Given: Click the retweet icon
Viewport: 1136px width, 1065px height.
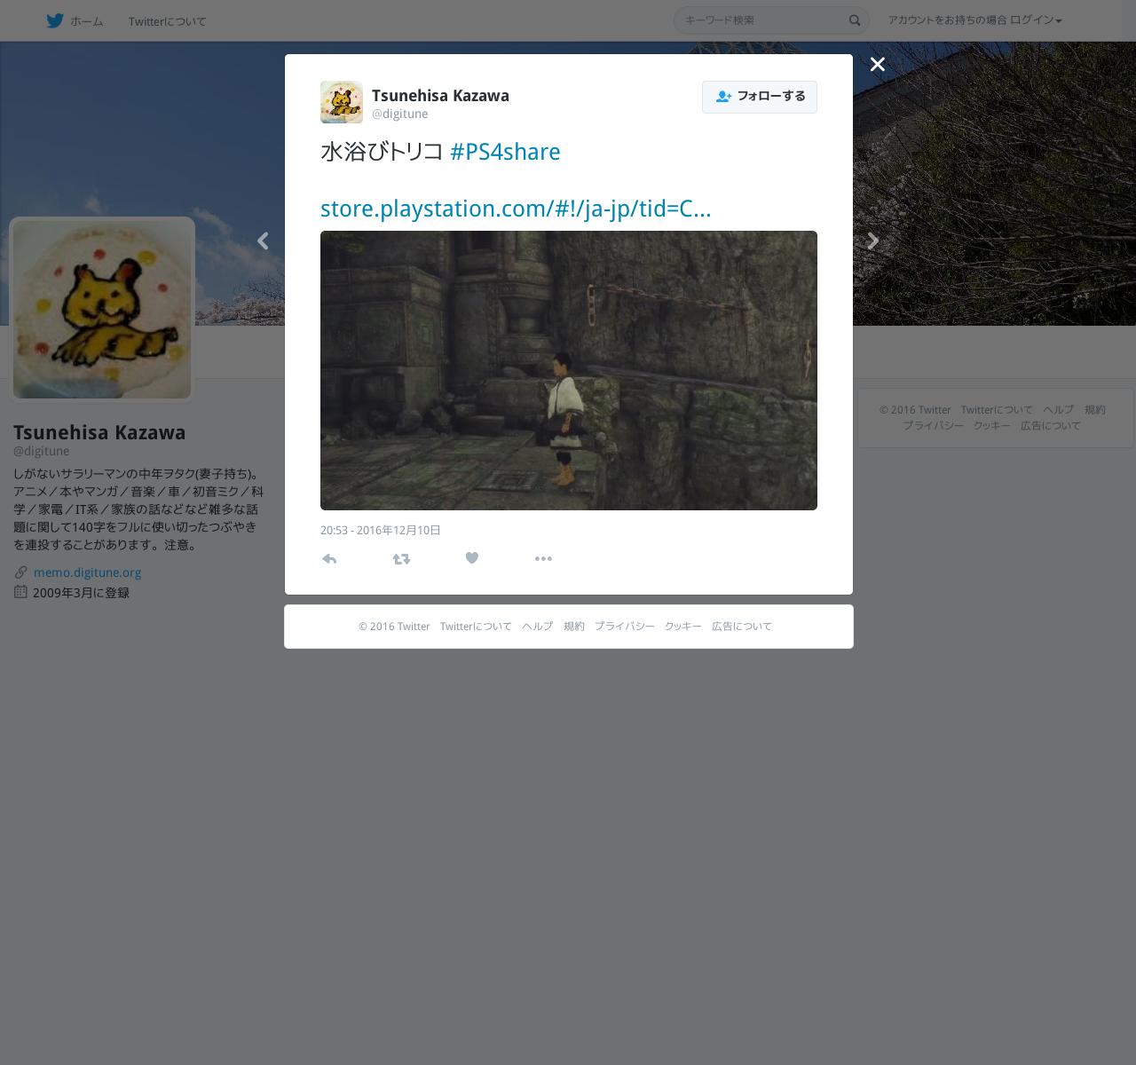Looking at the screenshot, I should [x=401, y=558].
